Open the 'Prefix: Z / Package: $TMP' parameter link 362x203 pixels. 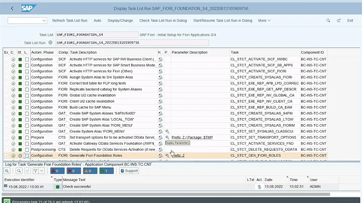tap(192, 138)
